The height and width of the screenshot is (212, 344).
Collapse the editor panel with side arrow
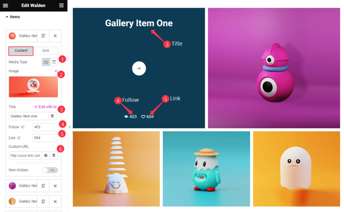click(x=69, y=127)
